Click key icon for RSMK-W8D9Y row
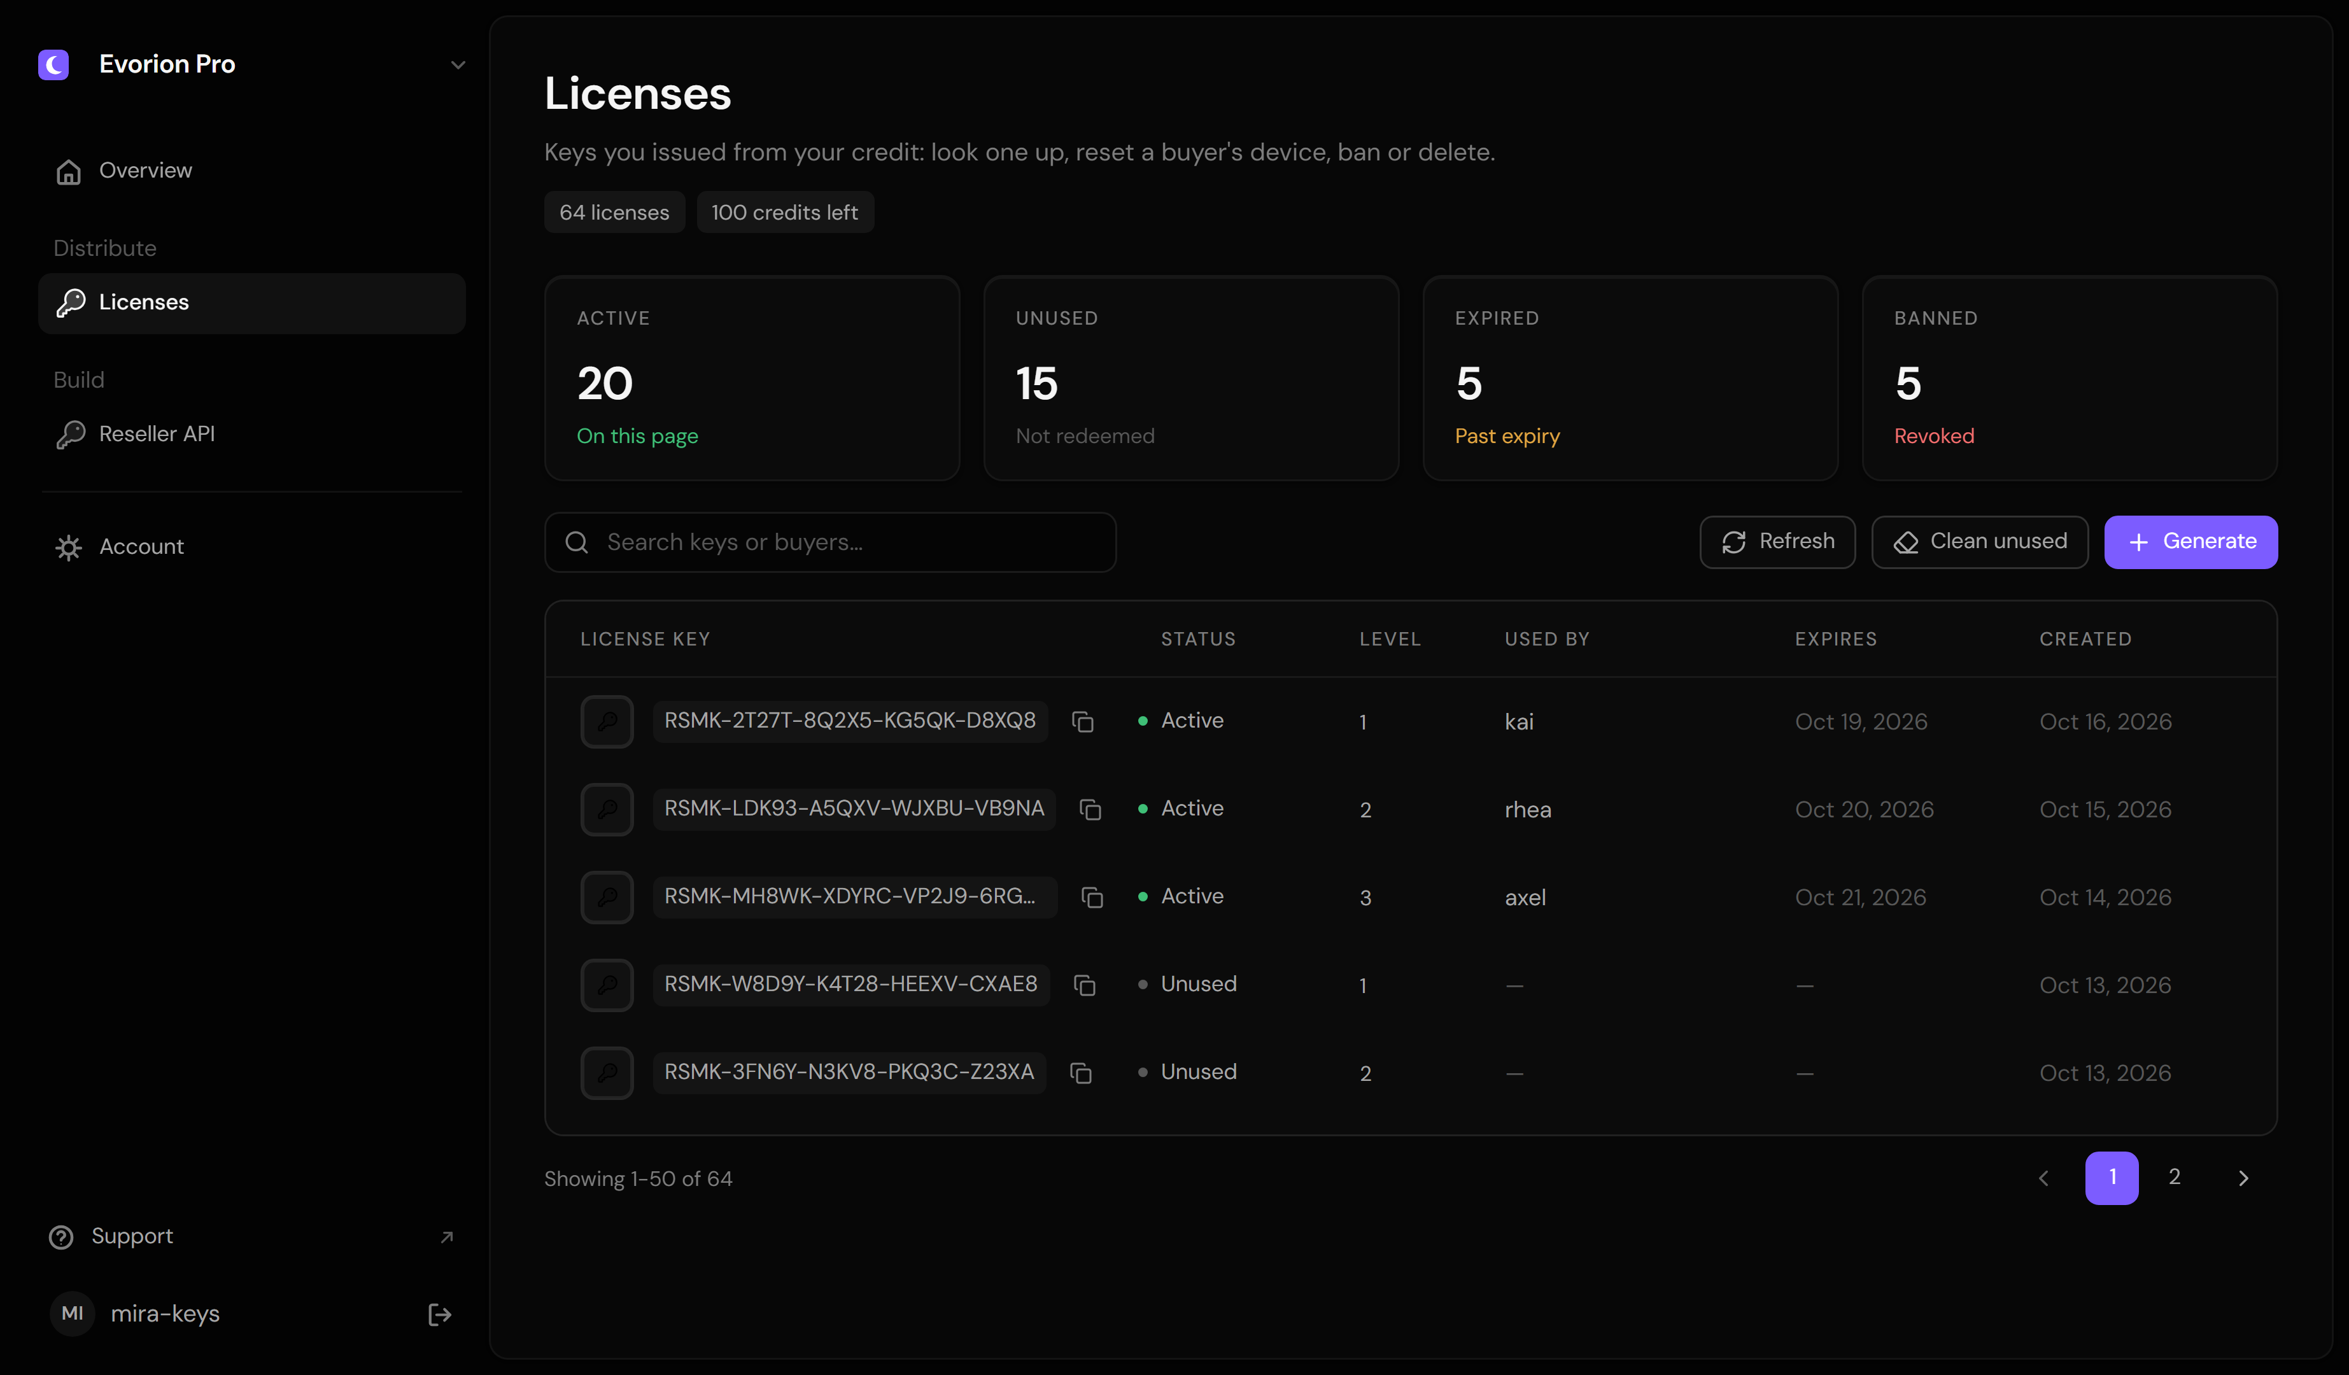The width and height of the screenshot is (2349, 1375). click(x=607, y=985)
